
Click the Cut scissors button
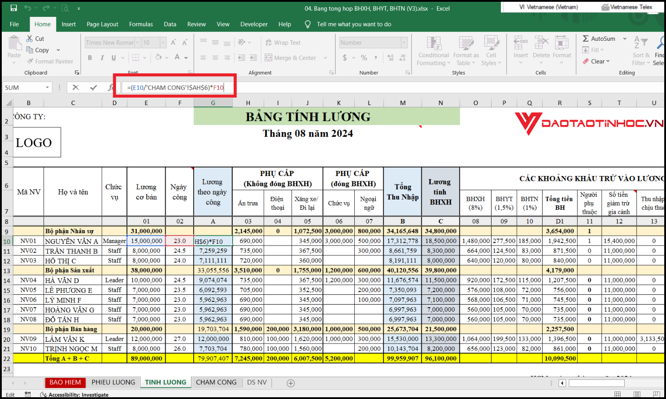[35, 39]
